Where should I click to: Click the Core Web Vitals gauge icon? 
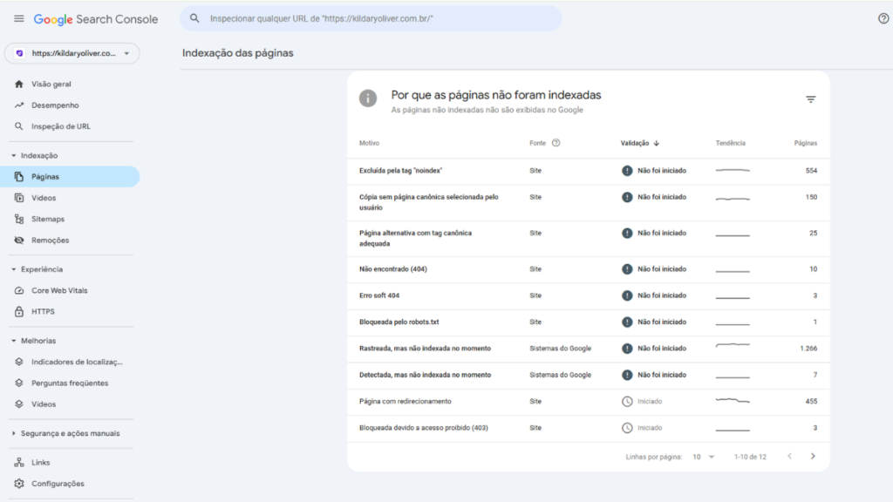pyautogui.click(x=19, y=290)
